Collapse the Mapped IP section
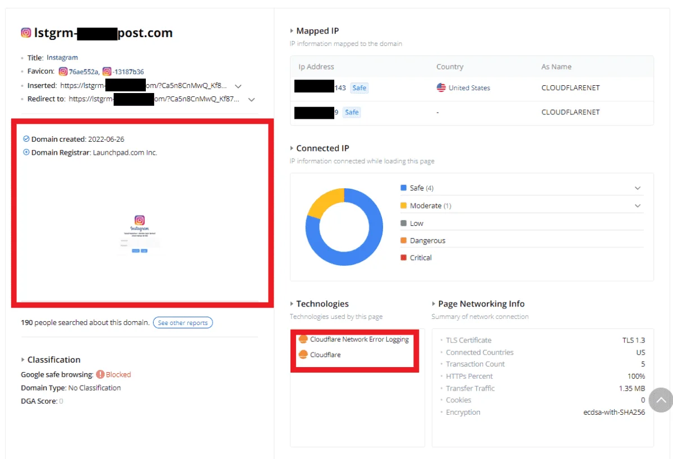The width and height of the screenshot is (673, 459). [292, 31]
